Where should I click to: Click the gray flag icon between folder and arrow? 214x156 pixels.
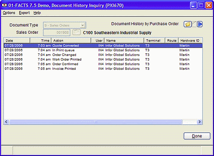pos(194,24)
